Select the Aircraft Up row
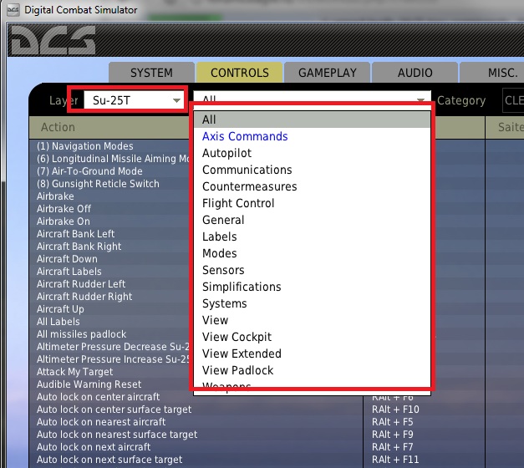524x468 pixels. (60, 309)
